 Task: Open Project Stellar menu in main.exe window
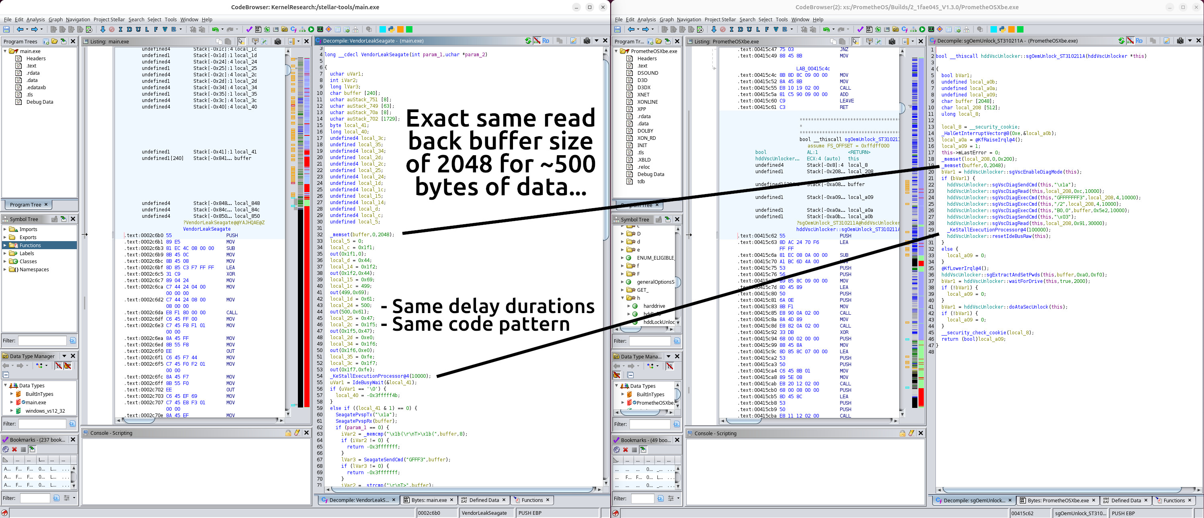coord(109,20)
